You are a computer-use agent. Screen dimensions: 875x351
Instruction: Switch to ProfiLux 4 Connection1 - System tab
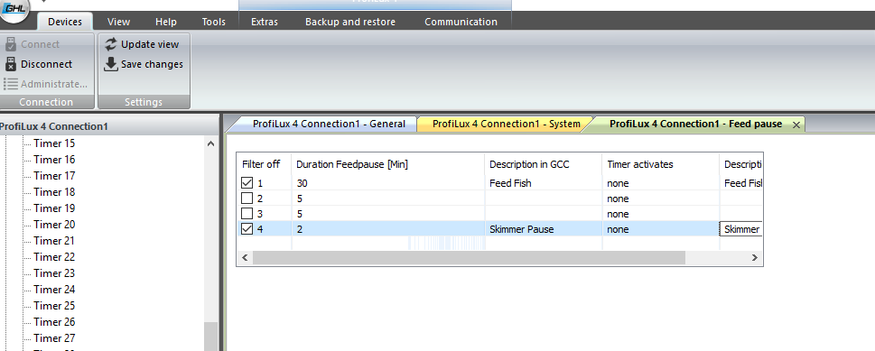pos(507,124)
